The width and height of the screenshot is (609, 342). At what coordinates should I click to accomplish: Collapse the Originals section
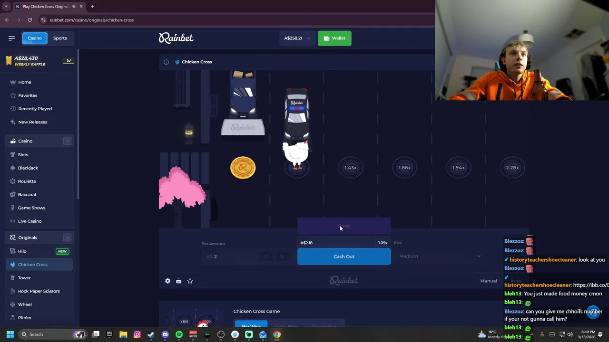[67, 237]
